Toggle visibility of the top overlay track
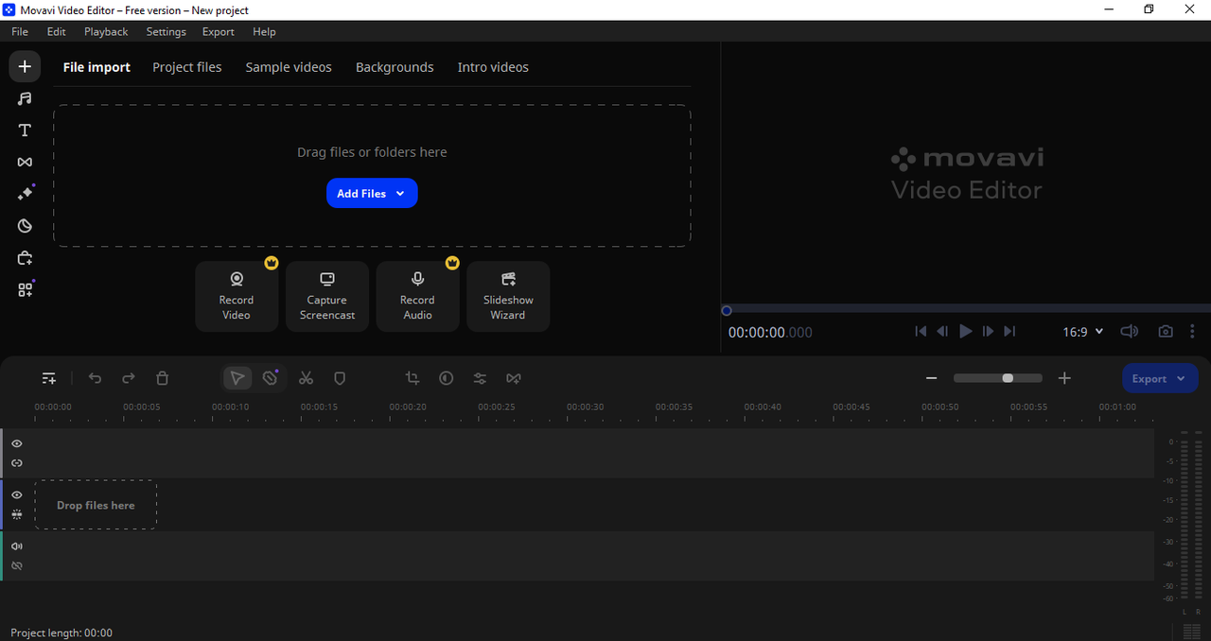 tap(17, 443)
